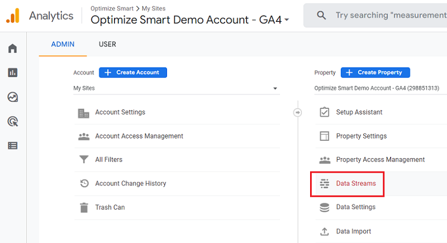Open the Optimize Smart Demo Account property picker
The width and height of the screenshot is (447, 243).
tap(190, 20)
